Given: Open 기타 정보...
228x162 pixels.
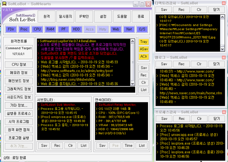Looking at the screenshot, I should coord(19,105).
